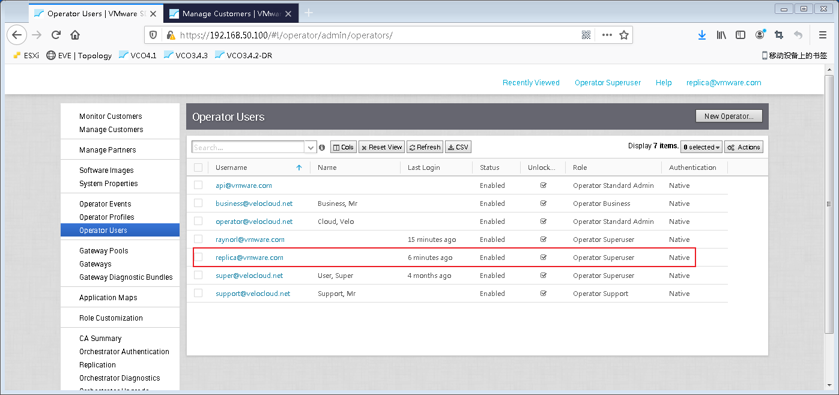Toggle the select-all checkbox in table header
The width and height of the screenshot is (839, 395).
coord(198,167)
